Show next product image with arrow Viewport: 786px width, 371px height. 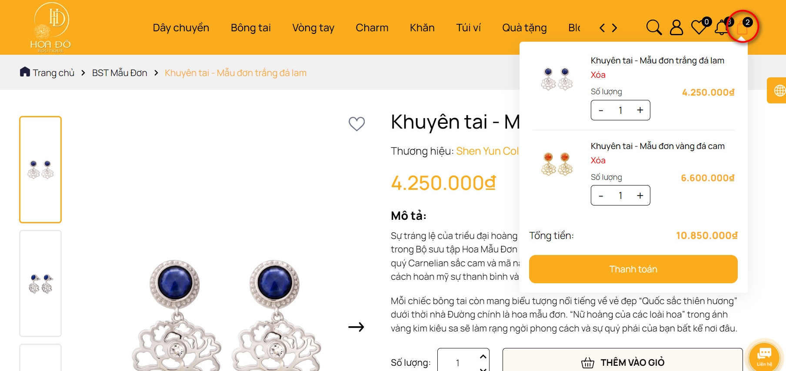point(356,327)
